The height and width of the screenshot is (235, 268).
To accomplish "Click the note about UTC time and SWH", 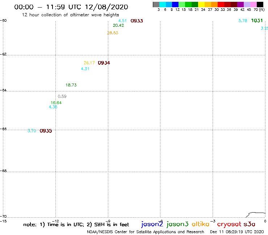I will [76, 225].
